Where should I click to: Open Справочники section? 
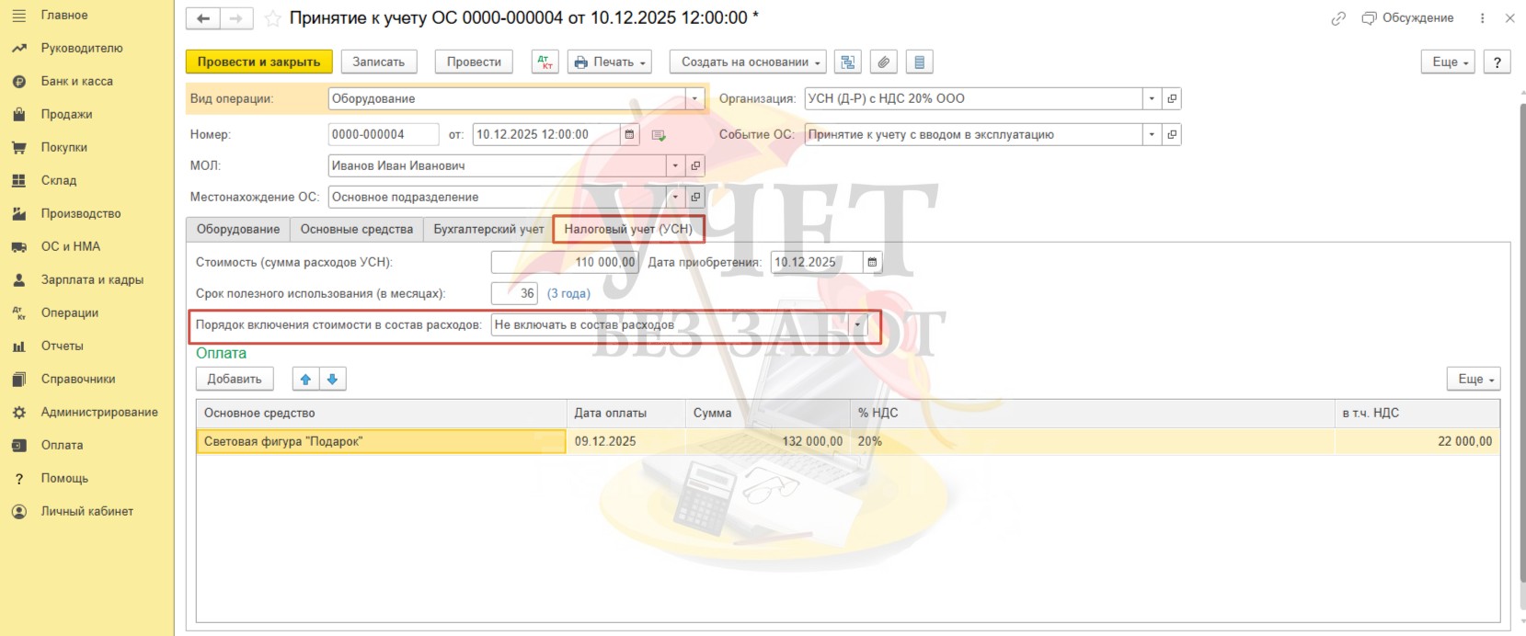pos(77,379)
